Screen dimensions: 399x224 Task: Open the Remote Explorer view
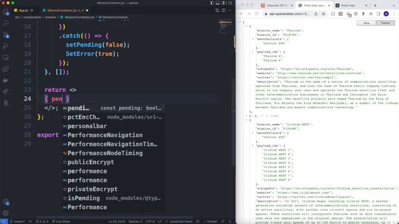tap(6, 58)
